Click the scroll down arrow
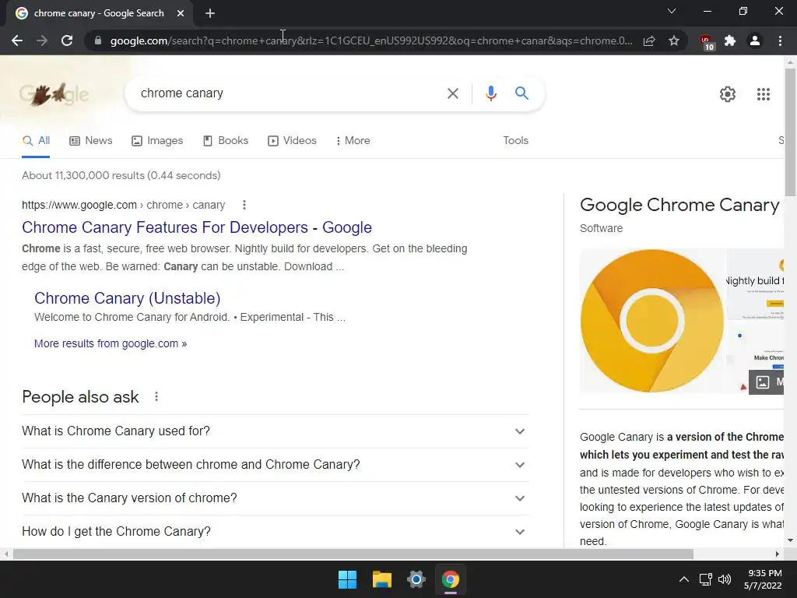 pos(790,540)
